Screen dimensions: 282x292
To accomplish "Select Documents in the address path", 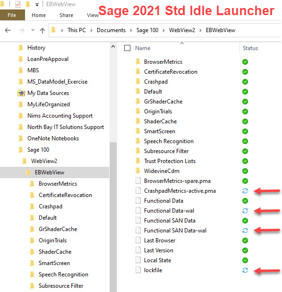I will coord(111,30).
